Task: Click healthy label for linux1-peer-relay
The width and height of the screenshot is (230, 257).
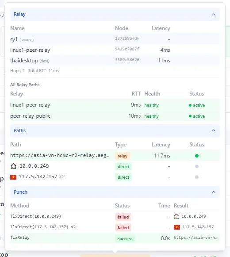Action: click(151, 105)
